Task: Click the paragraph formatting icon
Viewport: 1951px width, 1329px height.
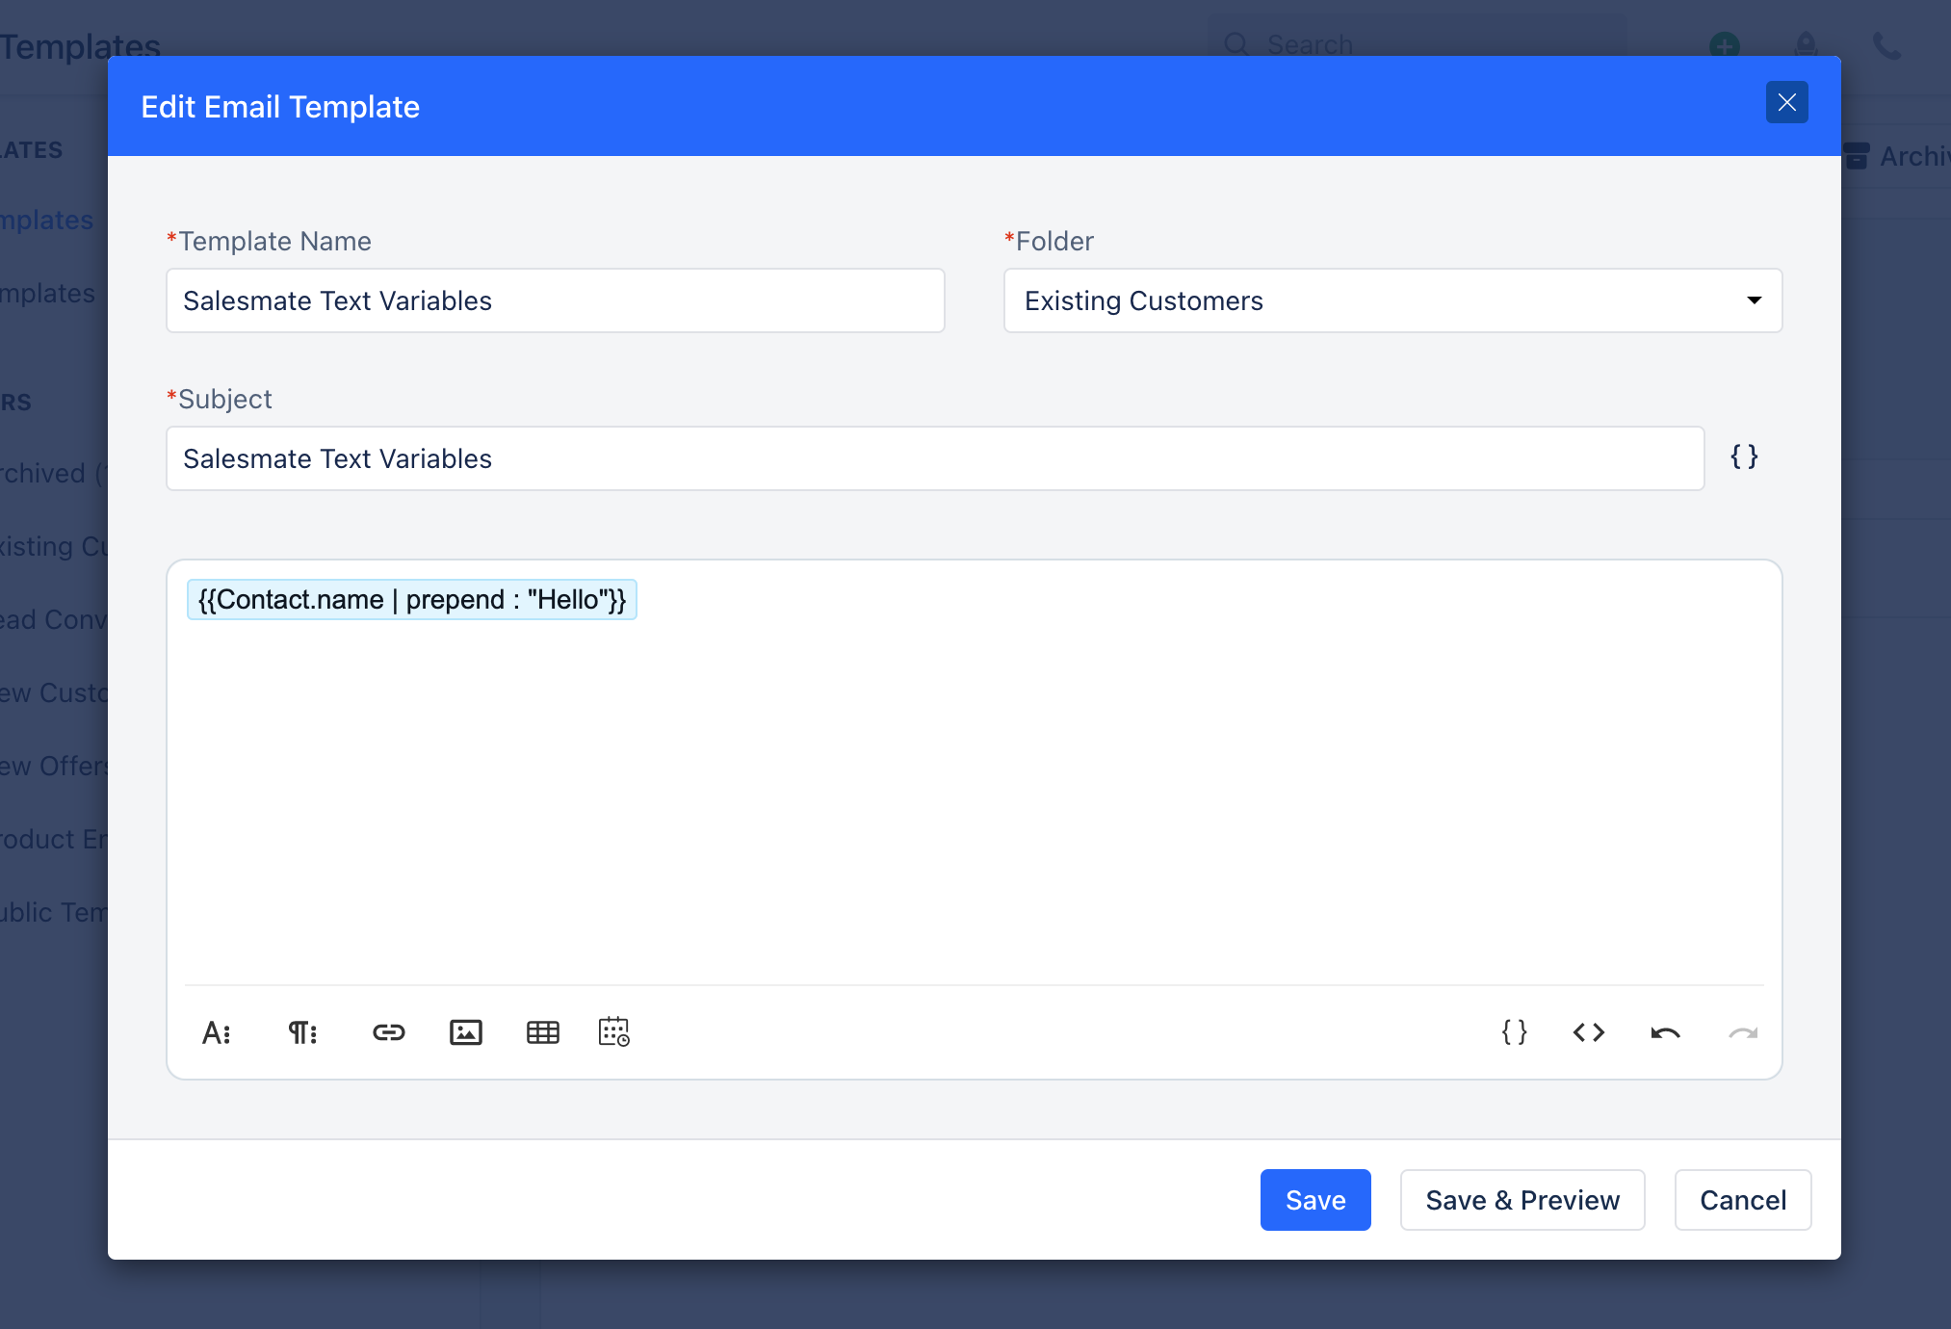Action: 302,1032
